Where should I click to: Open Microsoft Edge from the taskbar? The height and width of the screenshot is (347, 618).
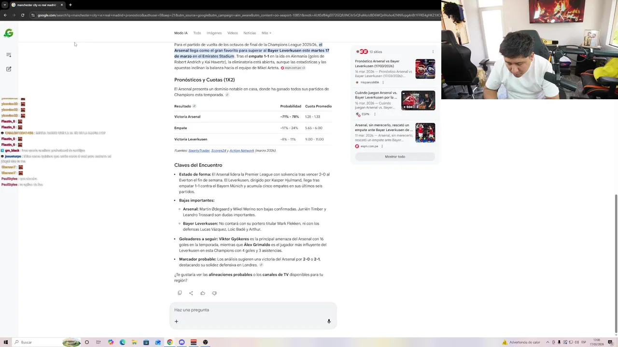pyautogui.click(x=123, y=342)
